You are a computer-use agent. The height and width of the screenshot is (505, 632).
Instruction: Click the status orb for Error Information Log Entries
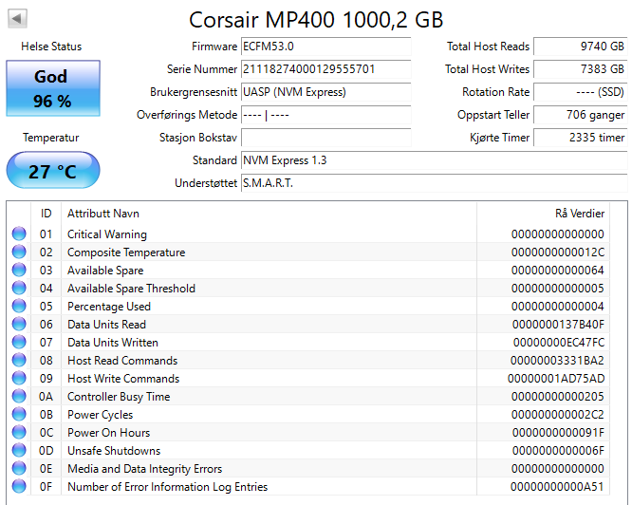(x=19, y=486)
